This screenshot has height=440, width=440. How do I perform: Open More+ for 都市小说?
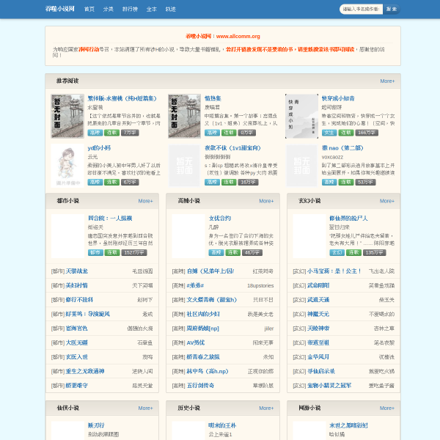pyautogui.click(x=145, y=201)
